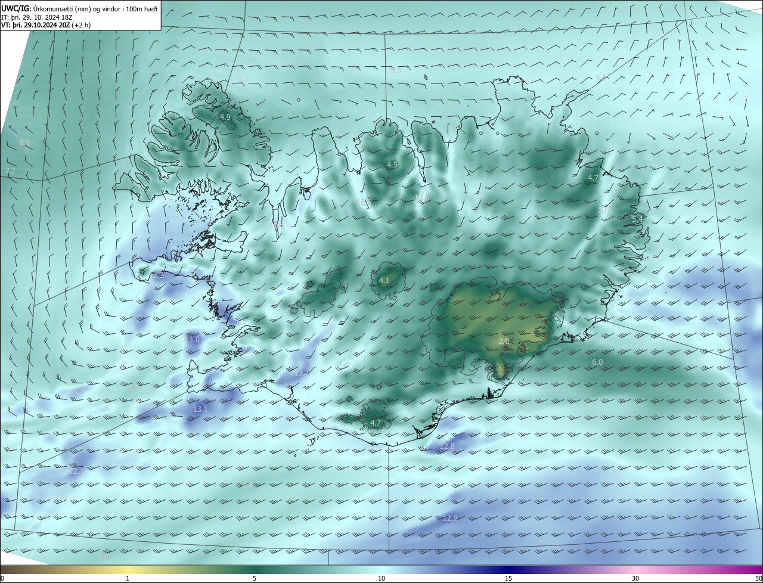This screenshot has height=583, width=763.
Task: Click the 7.2 value label on the map
Action: pyautogui.click(x=10, y=171)
